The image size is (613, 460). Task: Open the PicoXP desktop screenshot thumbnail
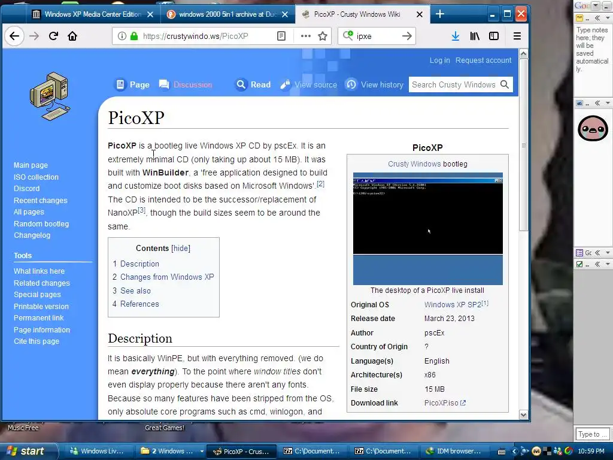(x=427, y=229)
